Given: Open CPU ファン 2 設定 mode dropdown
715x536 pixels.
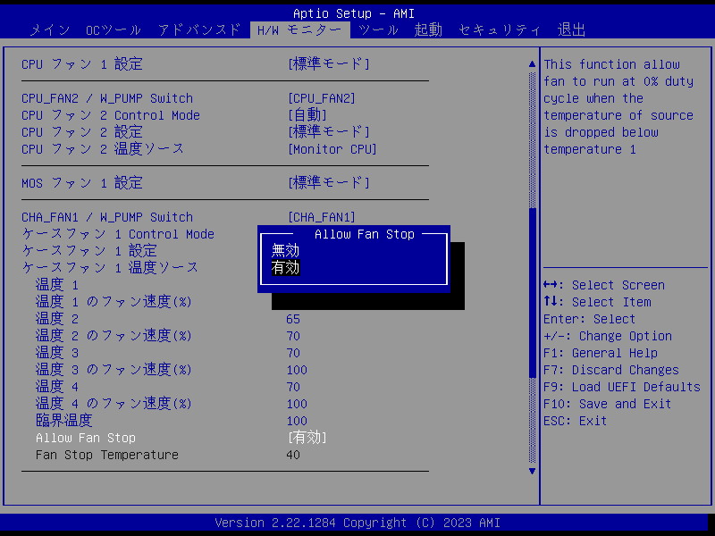Looking at the screenshot, I should [x=328, y=131].
